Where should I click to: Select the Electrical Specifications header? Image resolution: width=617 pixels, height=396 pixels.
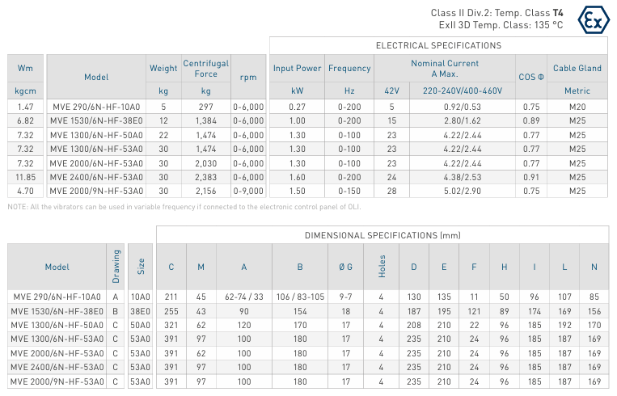pos(438,46)
